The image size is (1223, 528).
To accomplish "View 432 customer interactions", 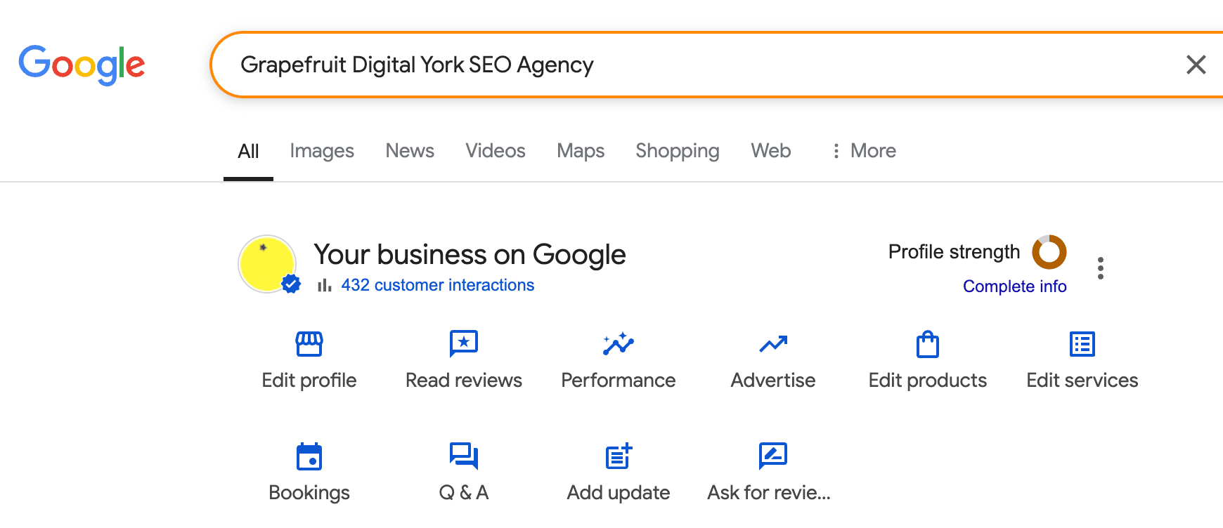I will pyautogui.click(x=438, y=285).
